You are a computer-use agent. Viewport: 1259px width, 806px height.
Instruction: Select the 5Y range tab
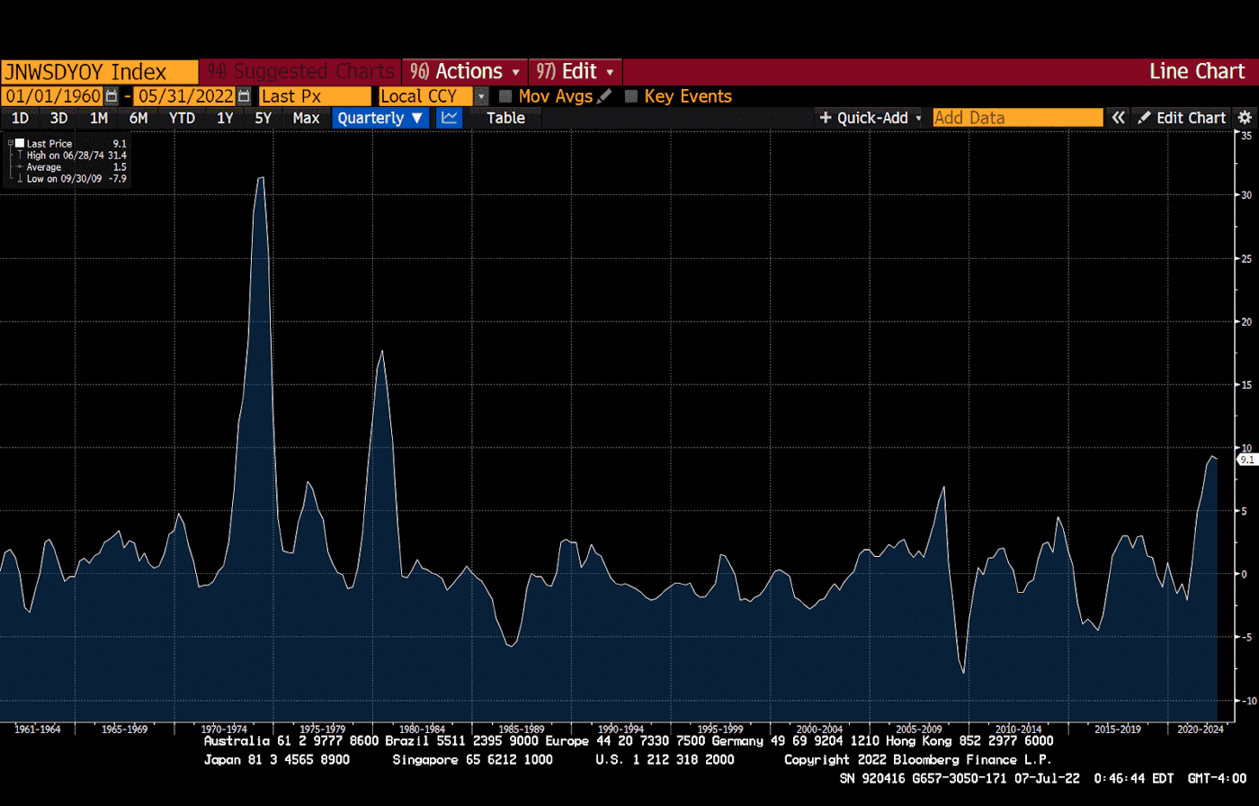(x=263, y=118)
